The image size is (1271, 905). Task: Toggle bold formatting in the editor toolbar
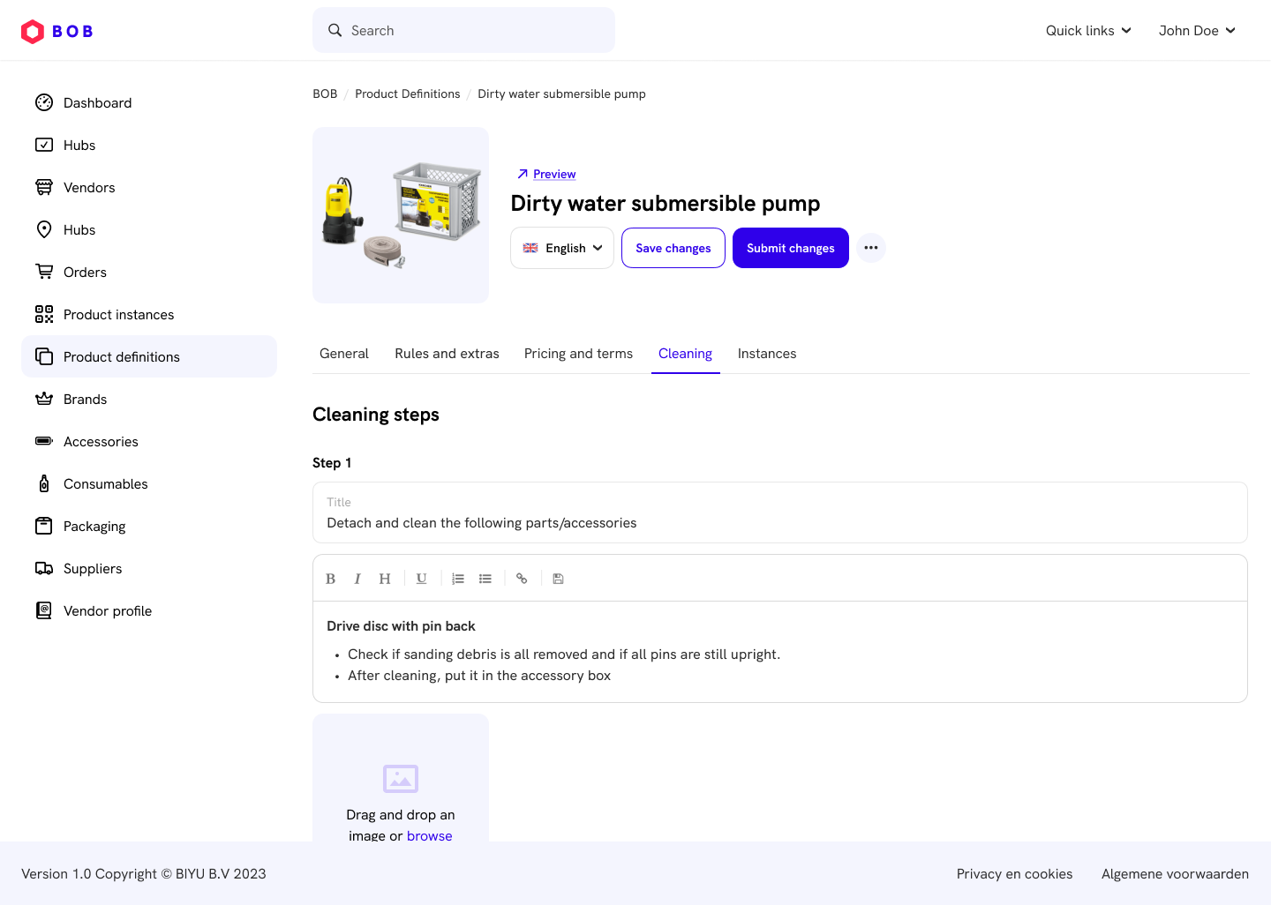(330, 579)
